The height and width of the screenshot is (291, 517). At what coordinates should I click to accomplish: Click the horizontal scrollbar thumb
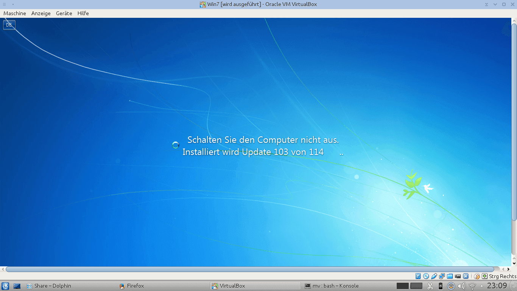pos(250,269)
